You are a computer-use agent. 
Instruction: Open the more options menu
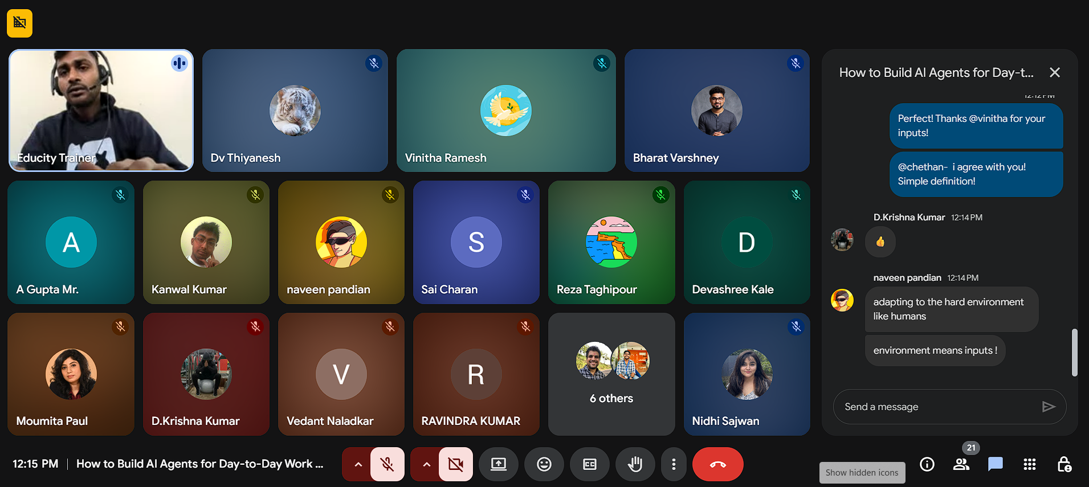674,464
